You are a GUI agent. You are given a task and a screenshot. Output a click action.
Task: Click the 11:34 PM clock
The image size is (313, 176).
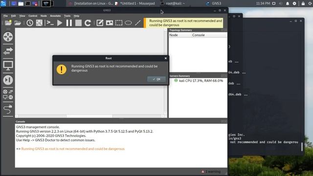click(x=263, y=3)
